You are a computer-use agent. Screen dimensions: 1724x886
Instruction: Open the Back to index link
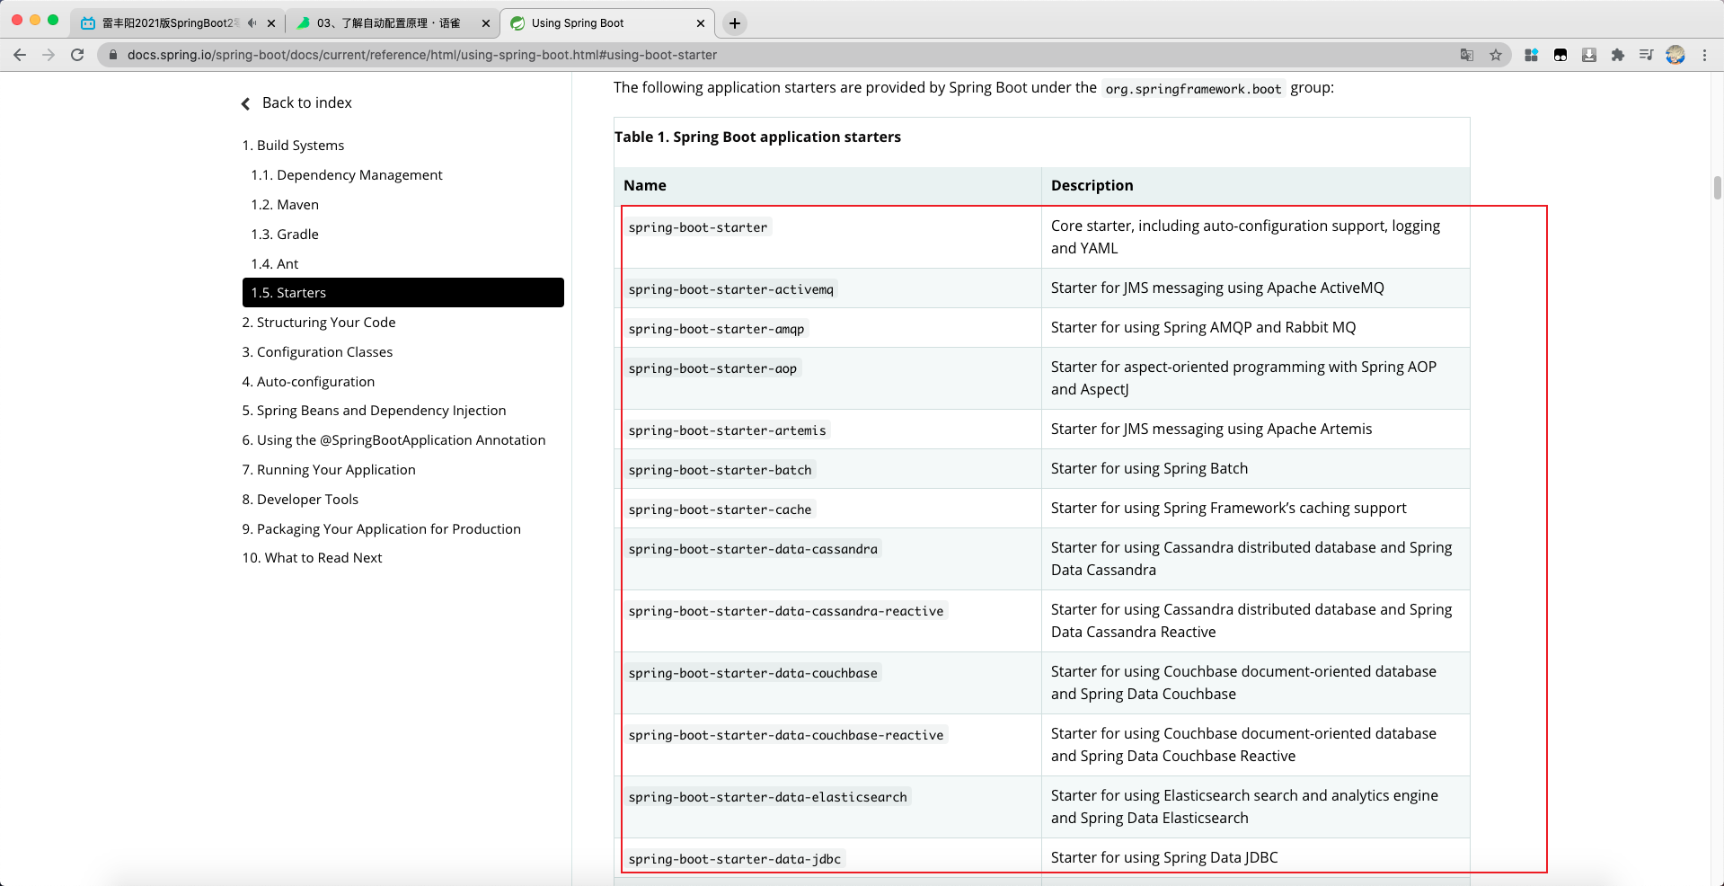coord(307,103)
